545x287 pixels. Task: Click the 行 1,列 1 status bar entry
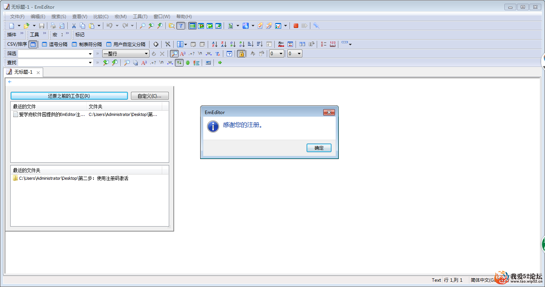(453, 280)
